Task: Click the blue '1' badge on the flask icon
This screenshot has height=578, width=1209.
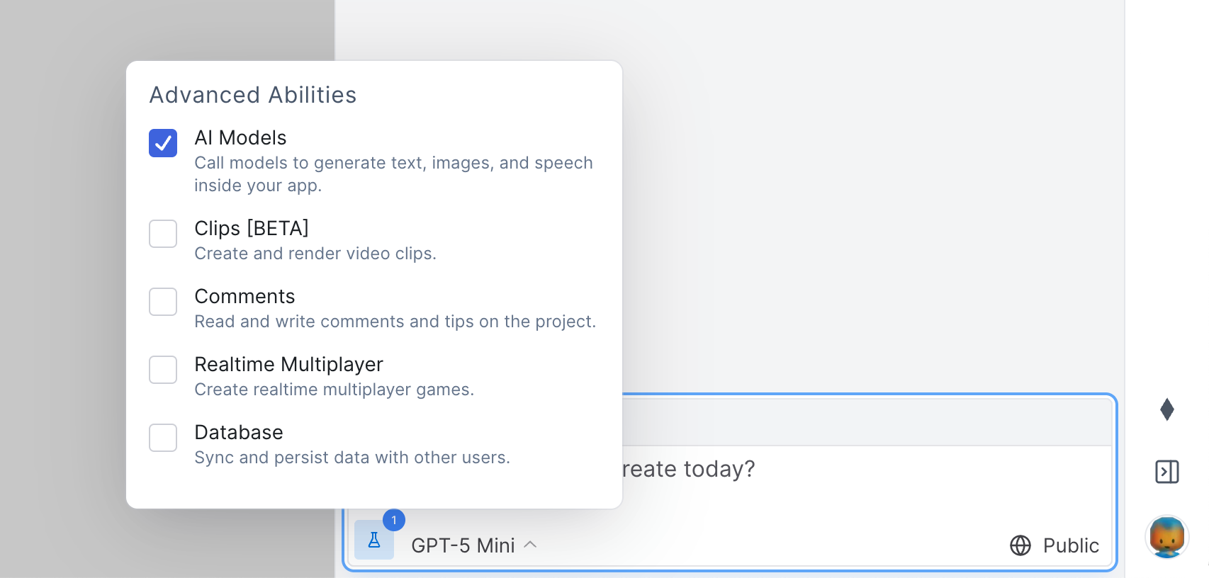Action: 394,520
